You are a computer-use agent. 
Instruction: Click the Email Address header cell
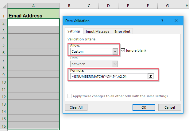33,15
